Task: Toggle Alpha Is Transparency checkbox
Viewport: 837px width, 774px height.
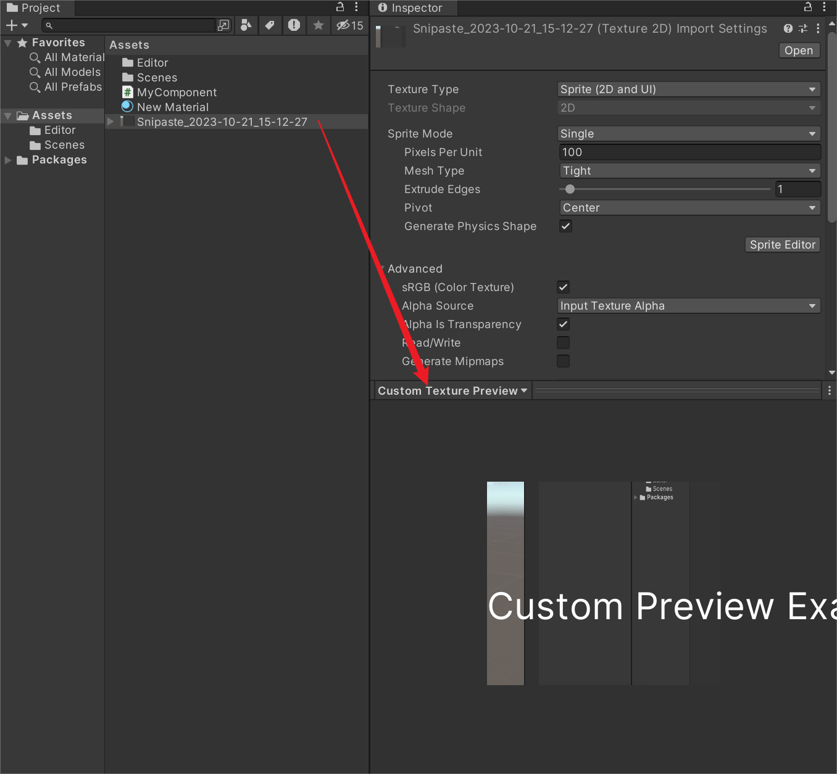Action: (x=563, y=324)
